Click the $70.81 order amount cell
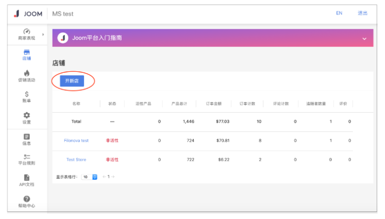Image resolution: width=385 pixels, height=219 pixels. tap(223, 141)
